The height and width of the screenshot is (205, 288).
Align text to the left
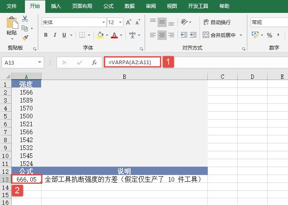coord(153,35)
